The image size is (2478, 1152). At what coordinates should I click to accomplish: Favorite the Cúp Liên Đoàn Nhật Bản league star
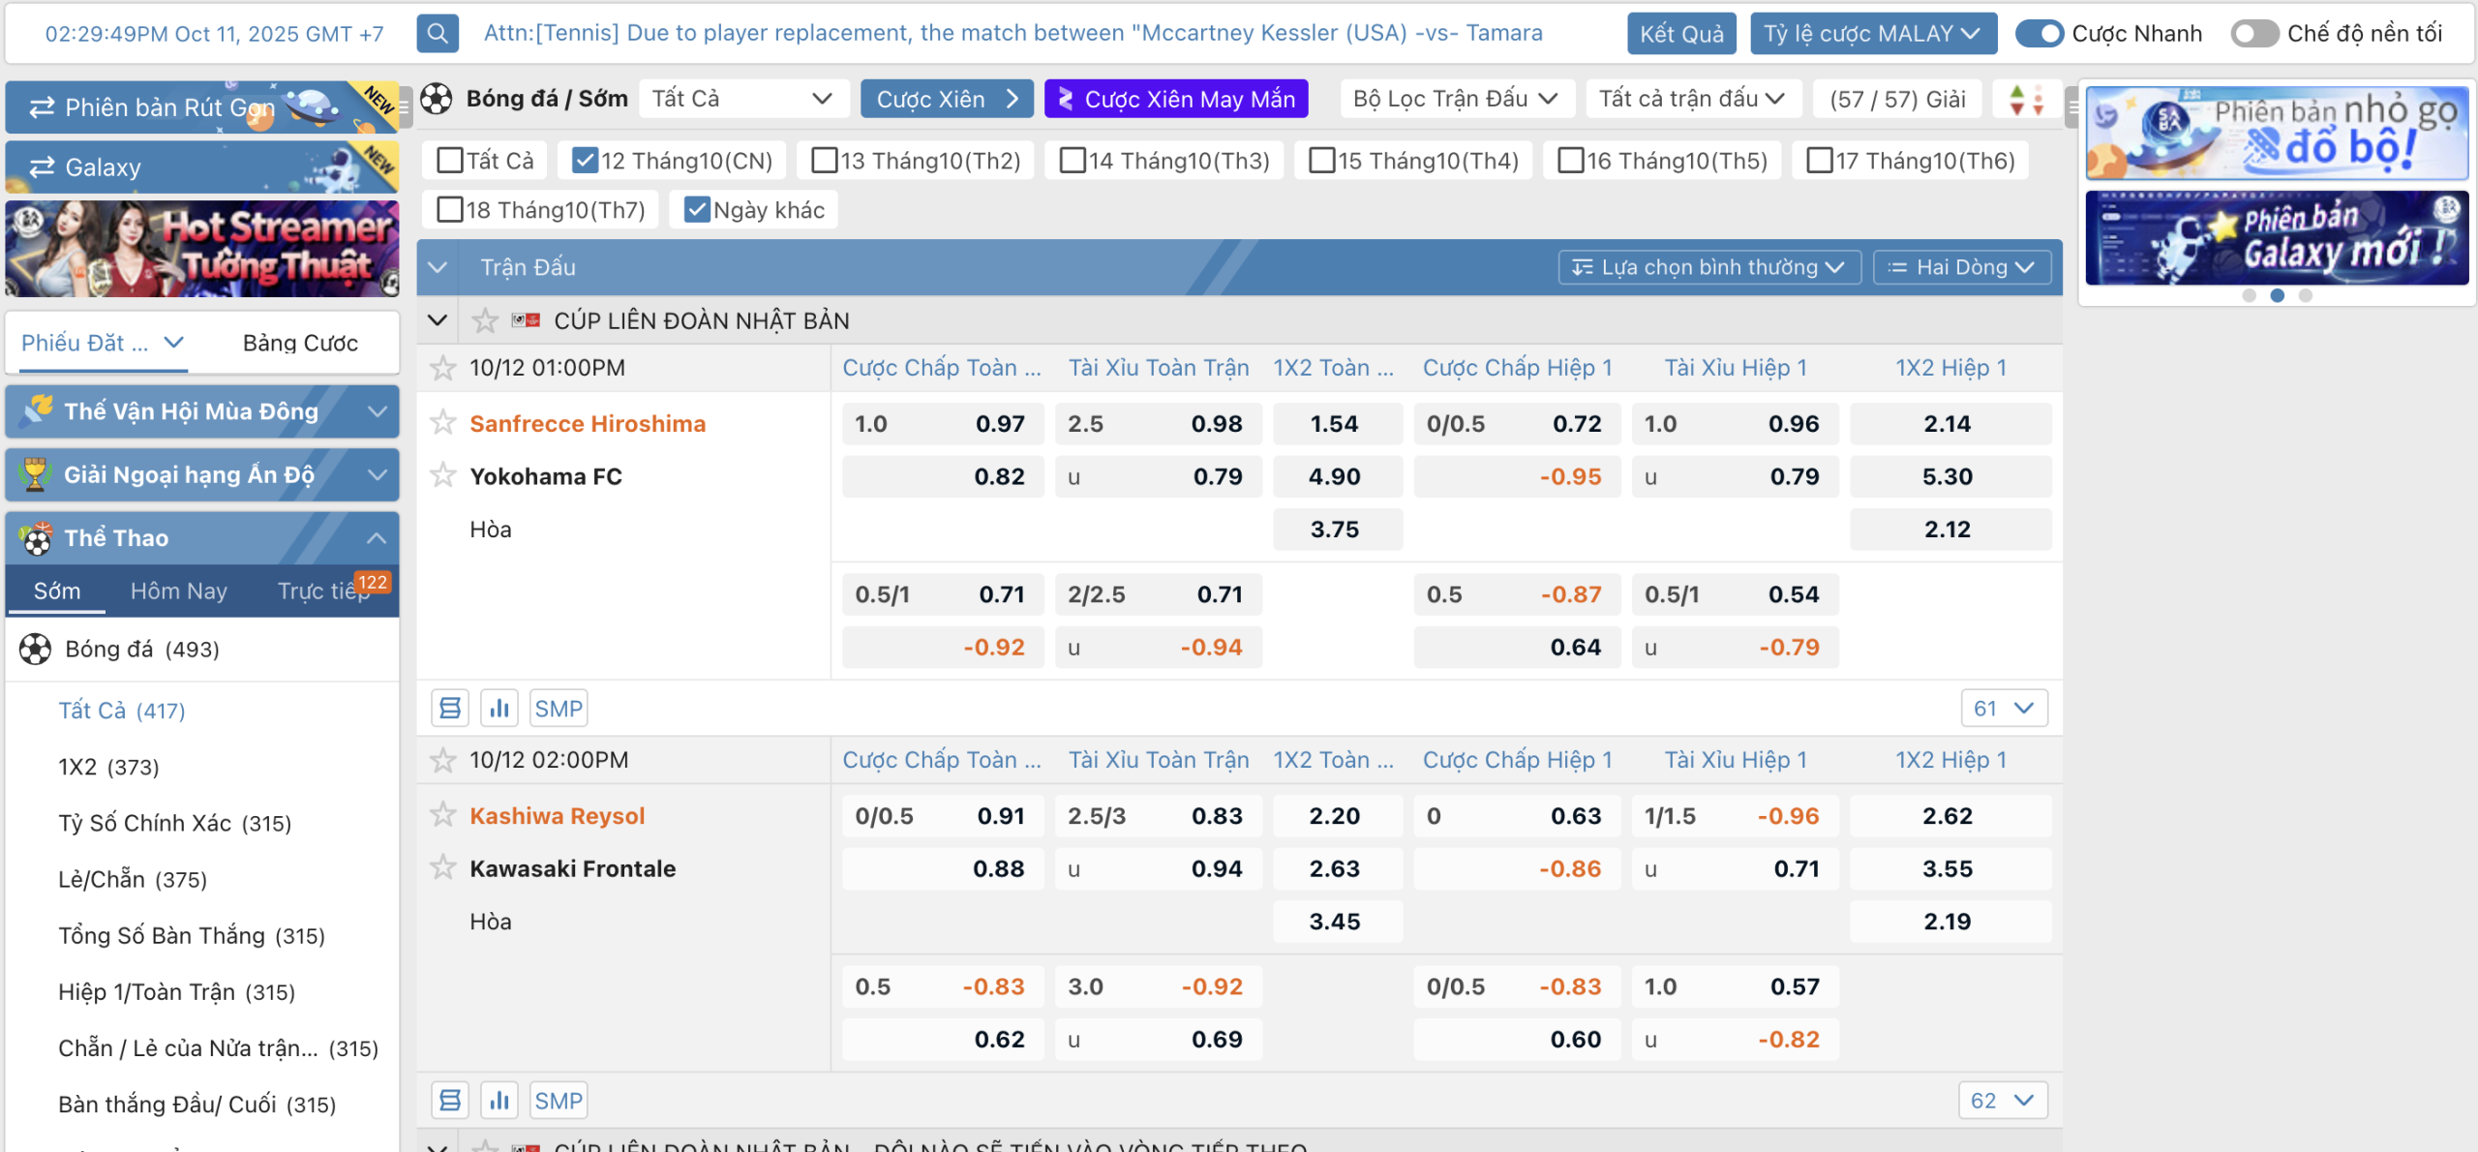pyautogui.click(x=485, y=320)
